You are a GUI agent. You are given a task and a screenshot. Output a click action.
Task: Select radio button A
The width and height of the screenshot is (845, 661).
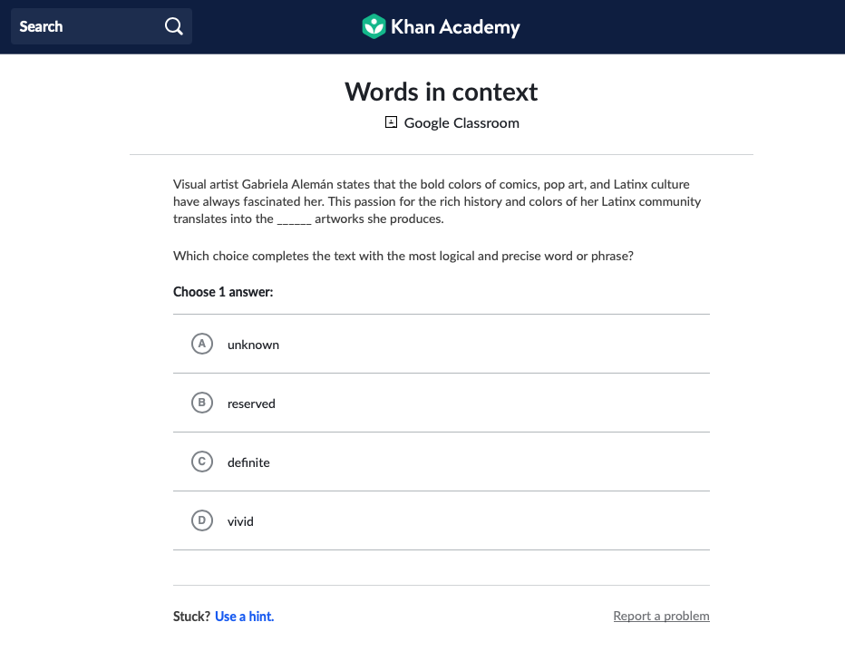tap(202, 344)
